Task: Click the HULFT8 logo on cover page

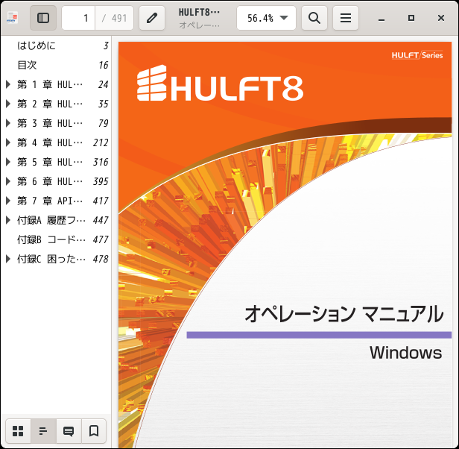Action: [x=220, y=84]
